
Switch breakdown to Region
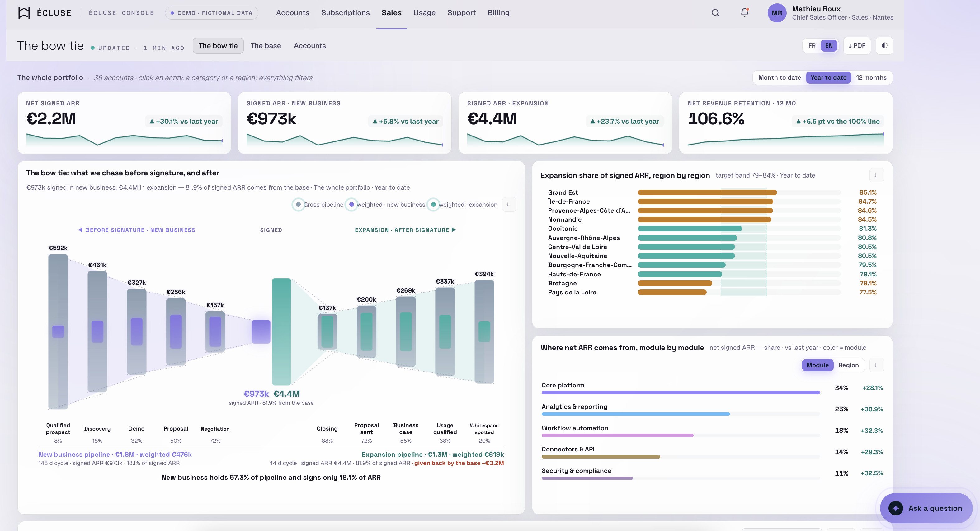(848, 365)
